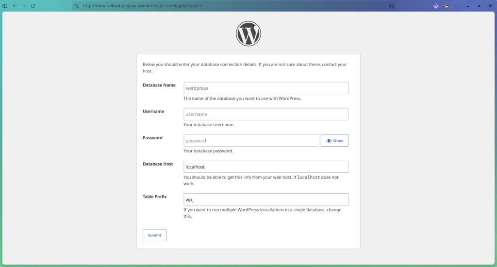Click the URL address bar text
This screenshot has height=267, width=497.
(x=142, y=6)
